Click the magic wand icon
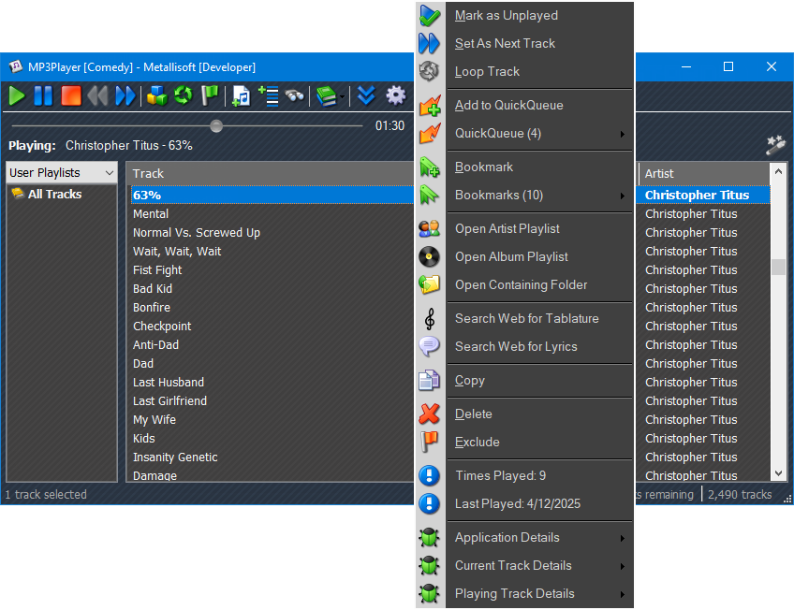 pyautogui.click(x=774, y=144)
